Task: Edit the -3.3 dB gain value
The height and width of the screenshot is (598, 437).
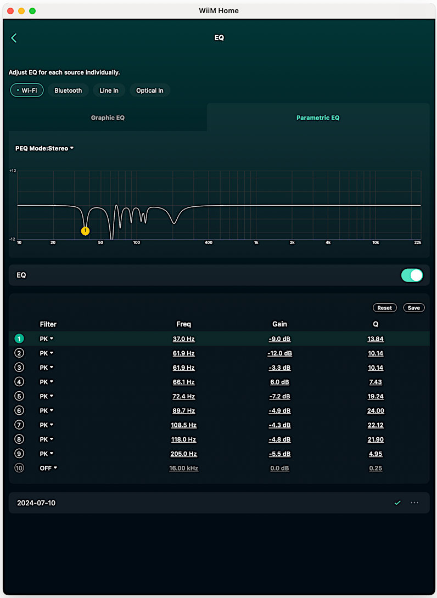Action: [x=279, y=367]
